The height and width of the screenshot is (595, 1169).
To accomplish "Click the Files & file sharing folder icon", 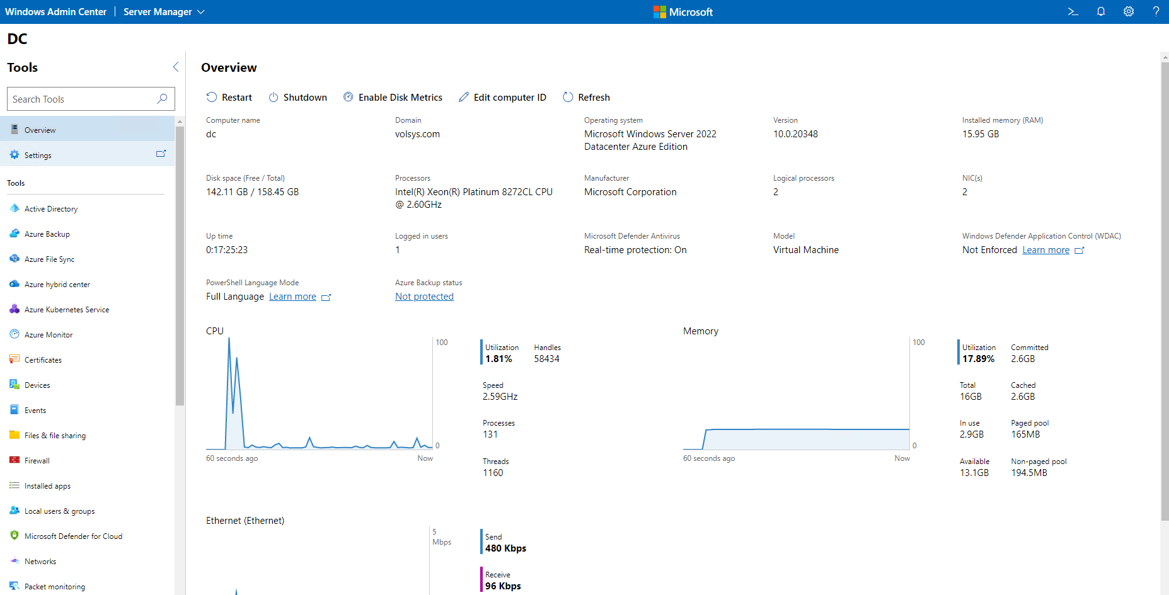I will coord(14,435).
